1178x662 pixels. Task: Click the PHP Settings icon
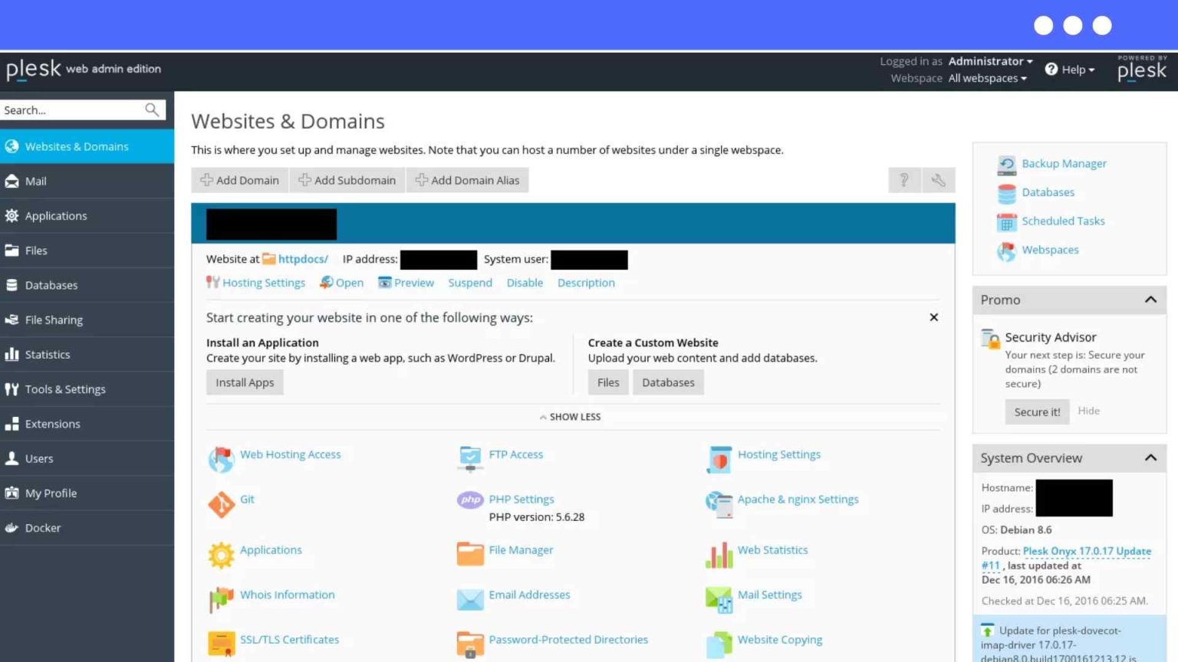[x=470, y=500]
